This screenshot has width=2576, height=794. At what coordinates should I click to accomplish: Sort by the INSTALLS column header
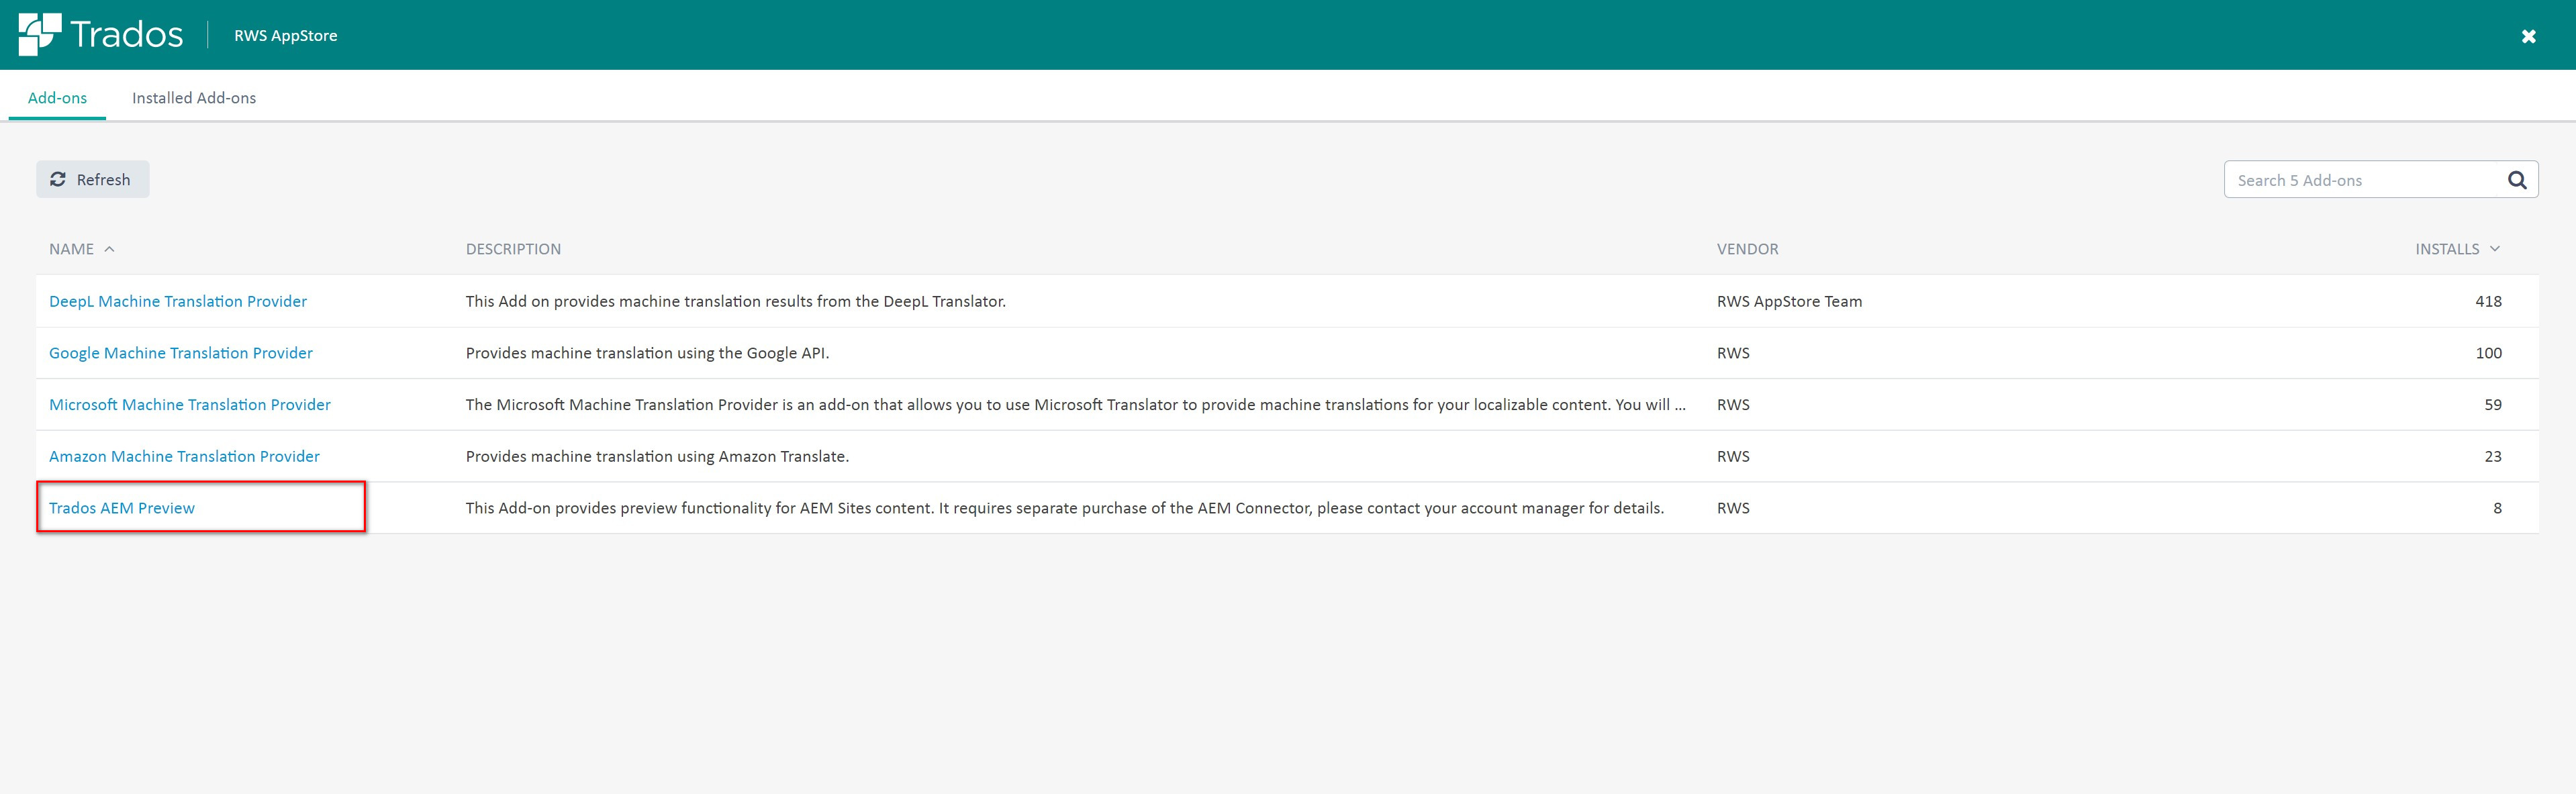2457,249
